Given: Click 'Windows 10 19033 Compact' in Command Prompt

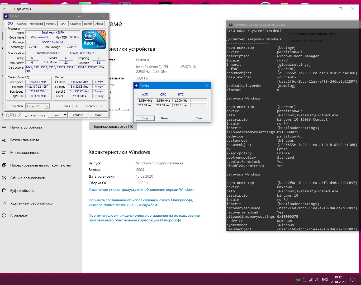Looking at the screenshot, I should tap(302, 119).
